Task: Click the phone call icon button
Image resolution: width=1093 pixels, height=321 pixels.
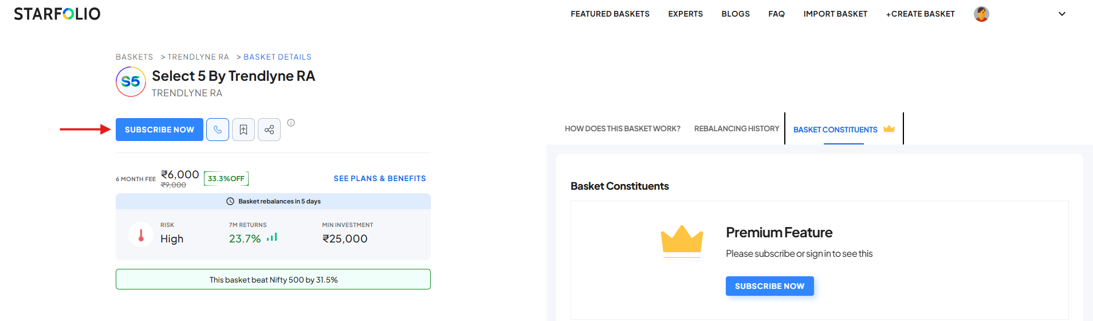Action: (x=218, y=130)
